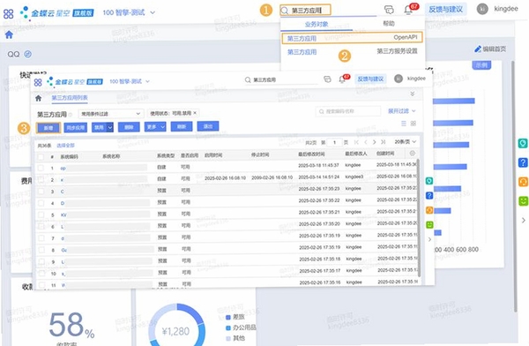Check the checkbox for row 1
The image size is (529, 346).
pos(41,168)
